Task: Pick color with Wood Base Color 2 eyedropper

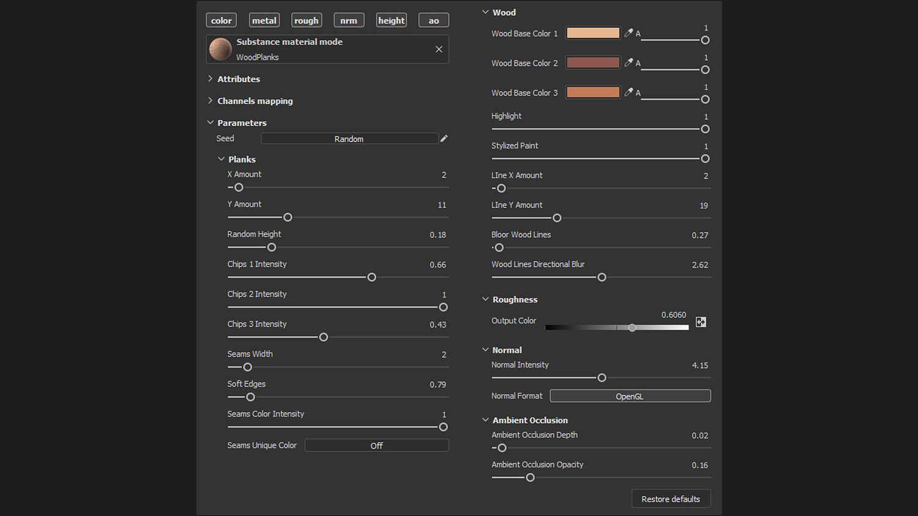Action: pyautogui.click(x=629, y=62)
